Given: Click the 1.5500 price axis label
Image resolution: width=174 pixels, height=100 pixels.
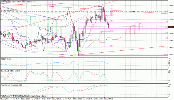Looking at the screenshot, I should coord(171,34).
